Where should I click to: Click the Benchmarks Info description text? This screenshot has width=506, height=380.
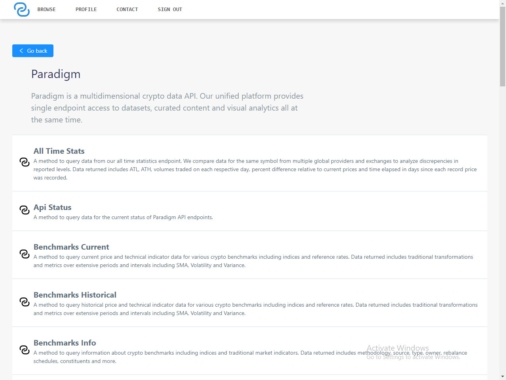point(250,357)
